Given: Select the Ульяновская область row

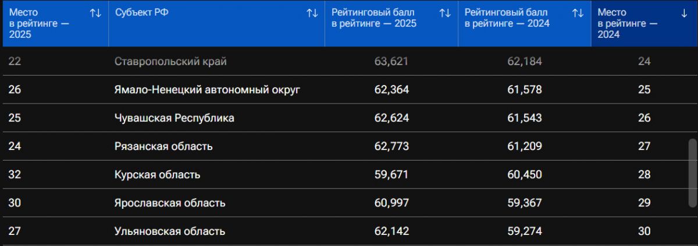Looking at the screenshot, I should pos(170,231).
